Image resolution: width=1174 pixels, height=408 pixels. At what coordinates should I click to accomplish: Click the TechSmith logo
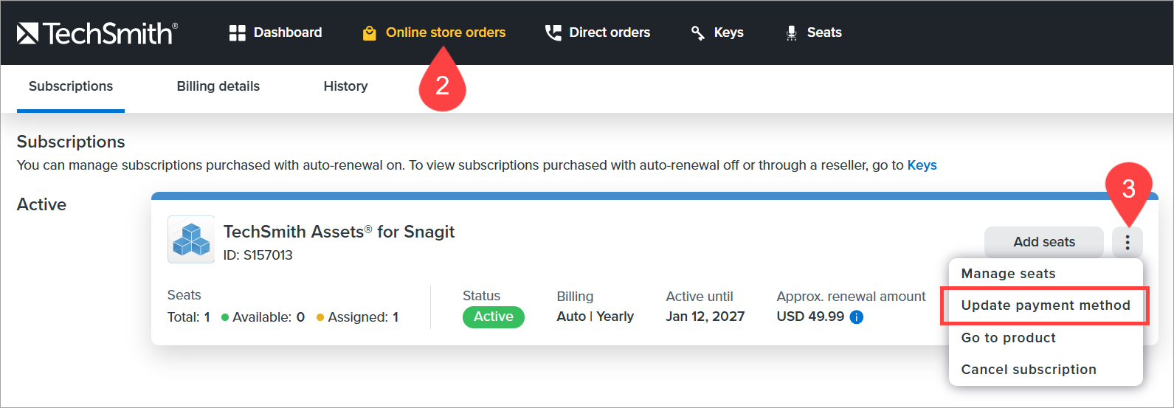[x=97, y=33]
